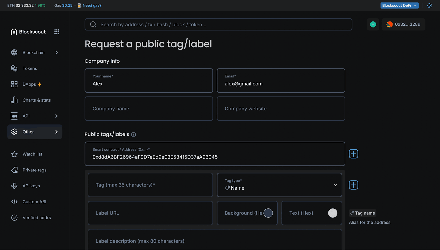This screenshot has height=250, width=440.
Task: Open the API keys page
Action: point(31,186)
